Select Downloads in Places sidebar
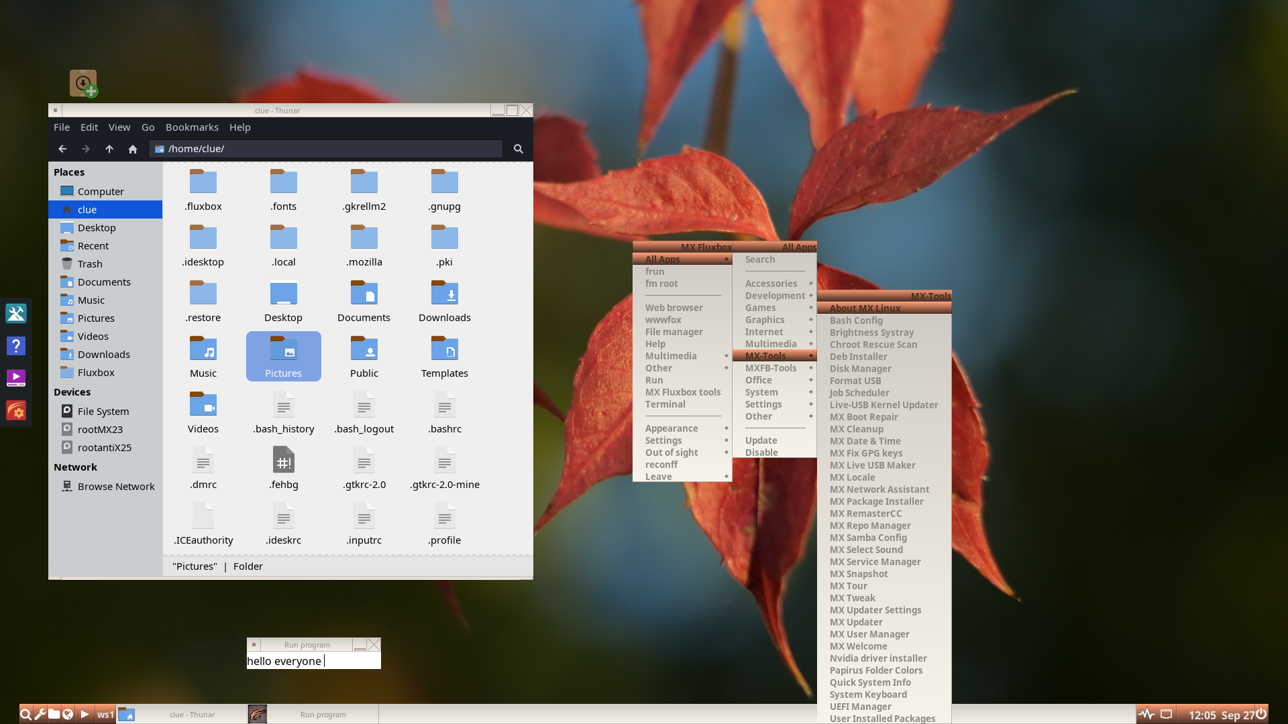Image resolution: width=1288 pixels, height=724 pixels. (103, 355)
